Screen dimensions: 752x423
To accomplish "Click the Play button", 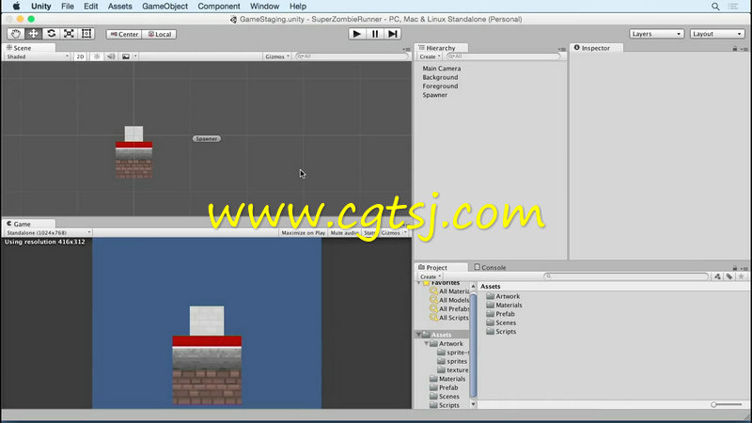I will 356,34.
